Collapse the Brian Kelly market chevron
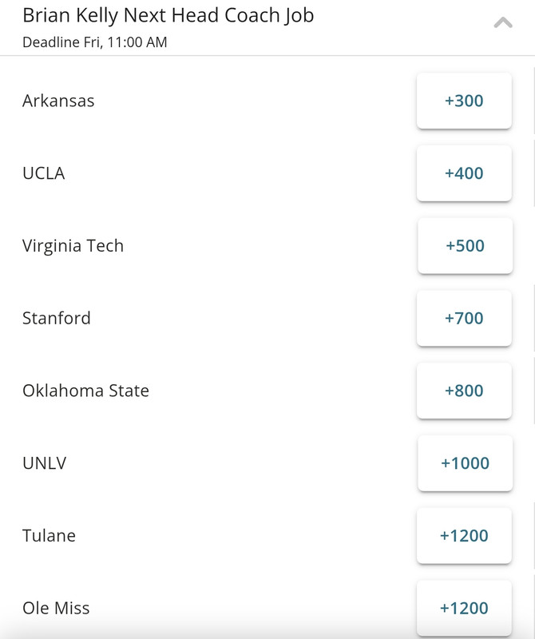Image resolution: width=535 pixels, height=639 pixels. [x=503, y=23]
